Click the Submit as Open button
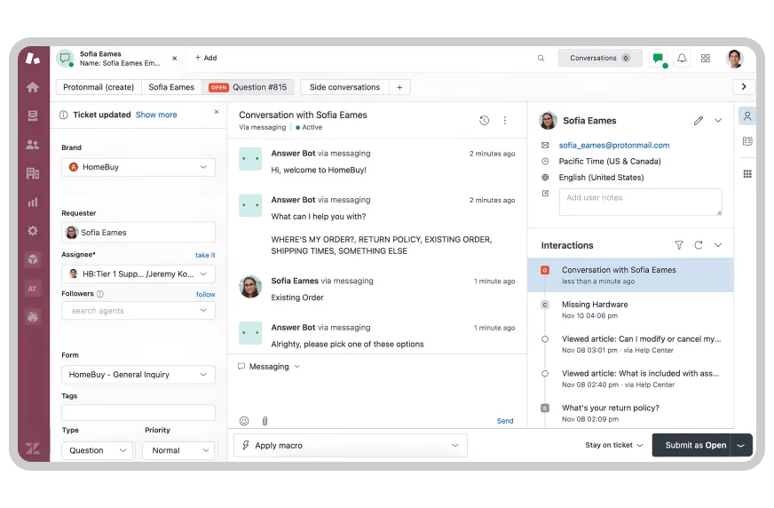Viewport: 774px width, 508px height. [691, 445]
